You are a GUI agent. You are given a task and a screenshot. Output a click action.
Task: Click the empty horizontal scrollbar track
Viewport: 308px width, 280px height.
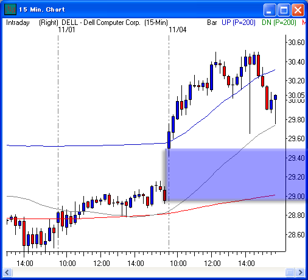[149, 272]
